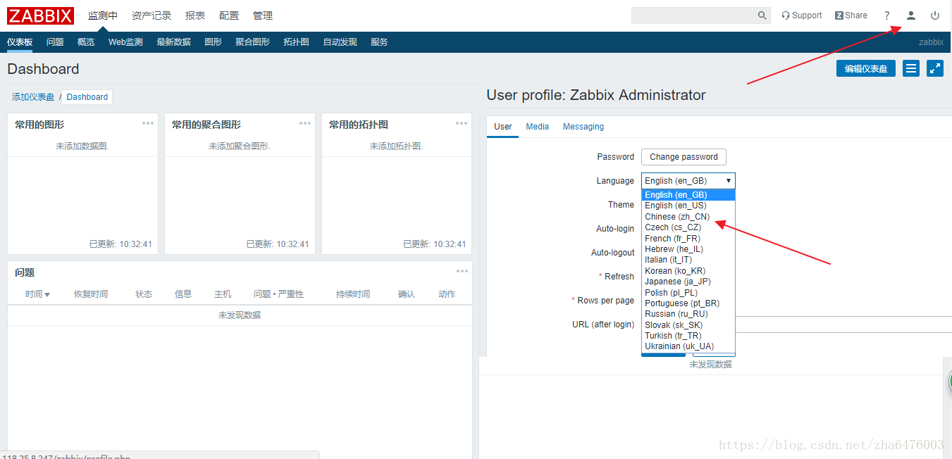Image resolution: width=952 pixels, height=459 pixels.
Task: Open the 管理 main menu
Action: (x=263, y=15)
